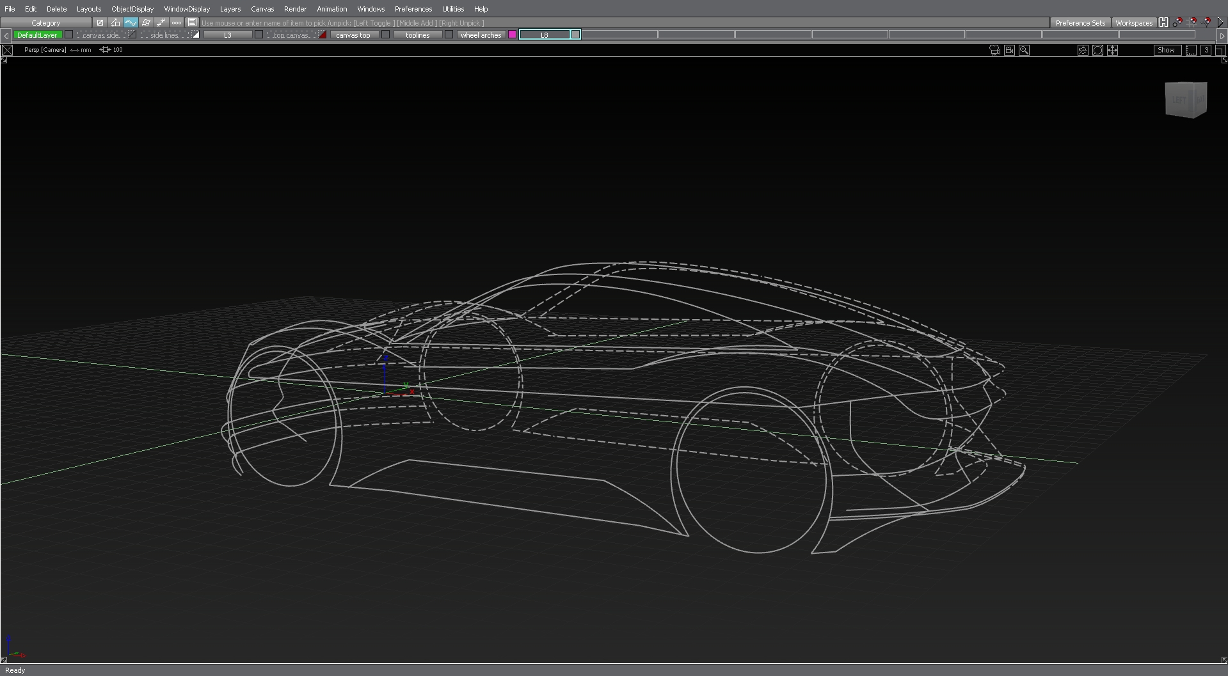Click the magenta color swatch beside wheel arches
Viewport: 1228px width, 676px height.
[x=513, y=35]
